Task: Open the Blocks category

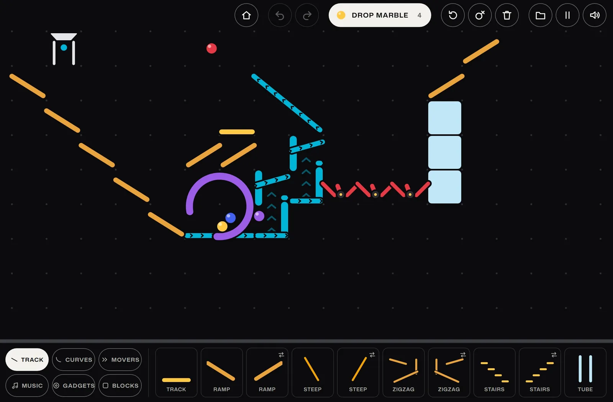Action: 120,386
